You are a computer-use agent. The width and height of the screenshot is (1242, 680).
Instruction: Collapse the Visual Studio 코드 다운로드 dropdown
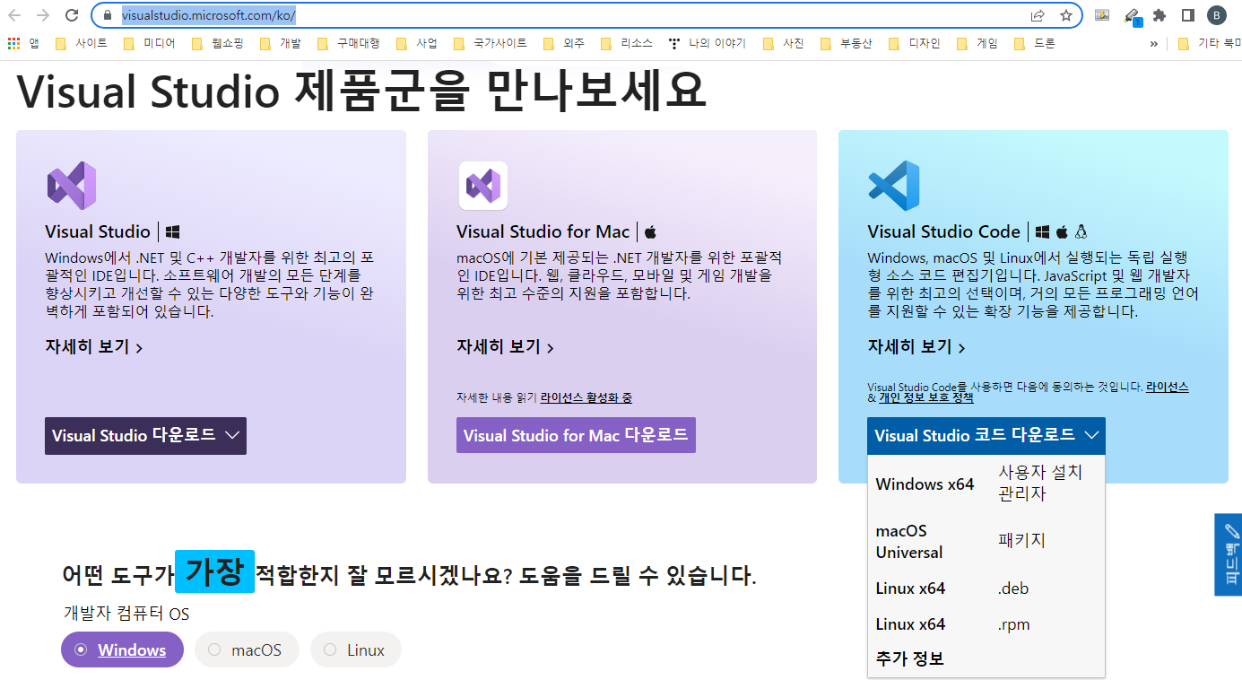point(986,436)
